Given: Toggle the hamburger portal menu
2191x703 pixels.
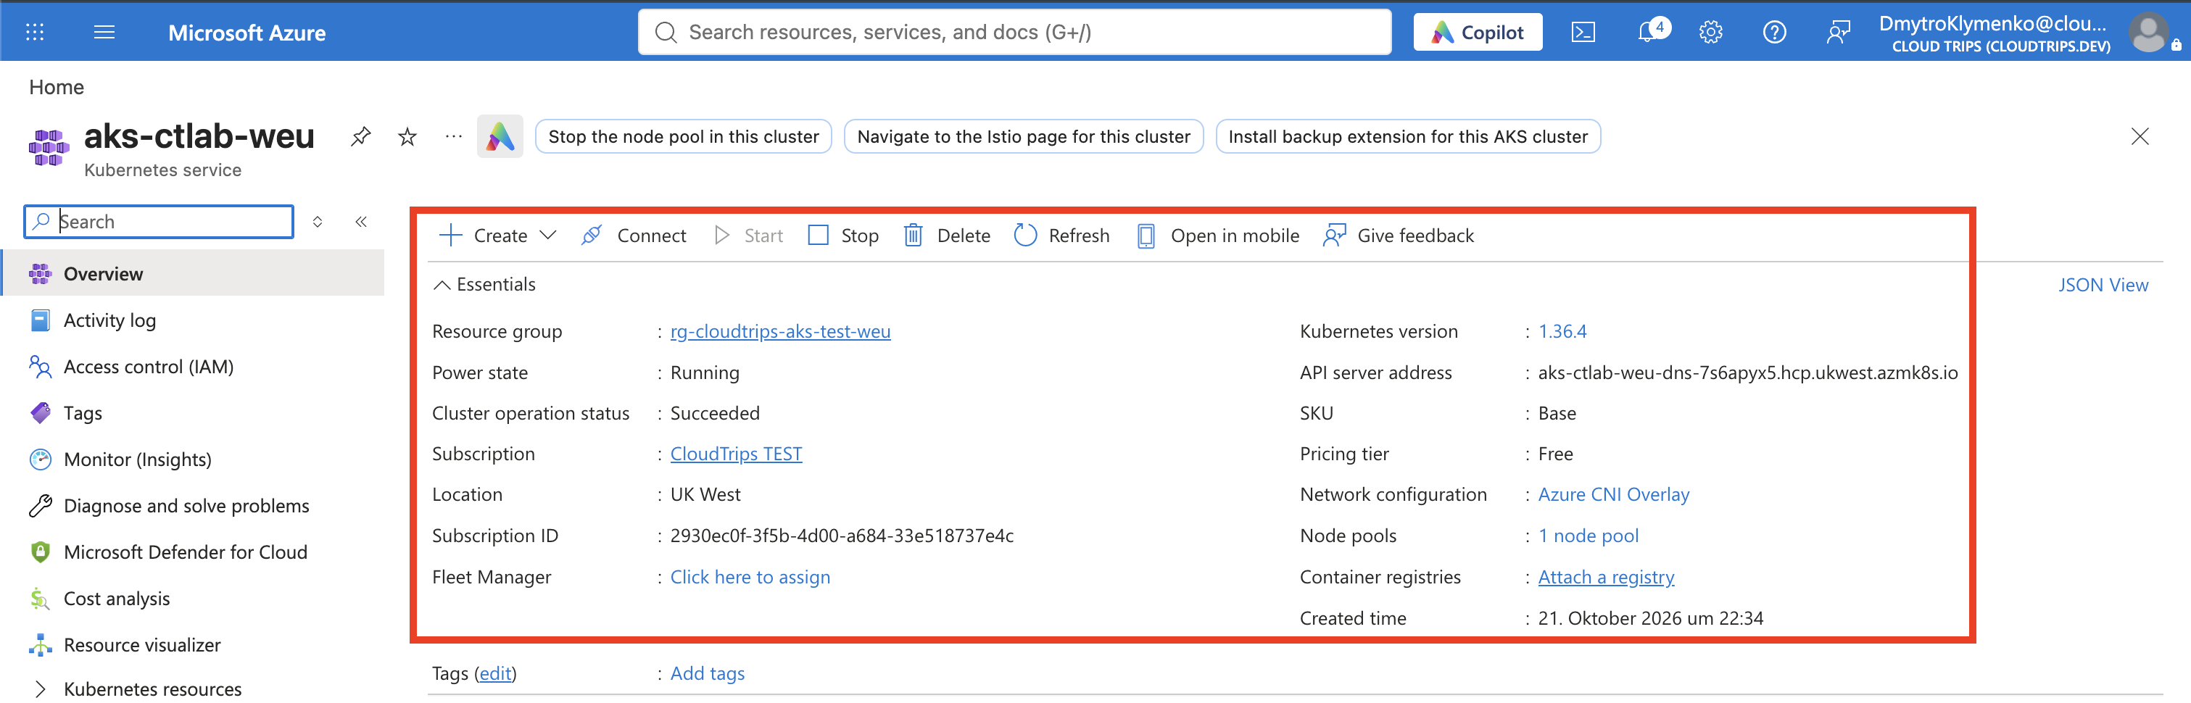Looking at the screenshot, I should click(x=104, y=33).
